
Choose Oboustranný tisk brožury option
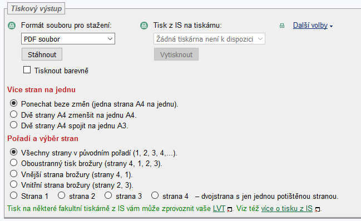pyautogui.click(x=13, y=163)
